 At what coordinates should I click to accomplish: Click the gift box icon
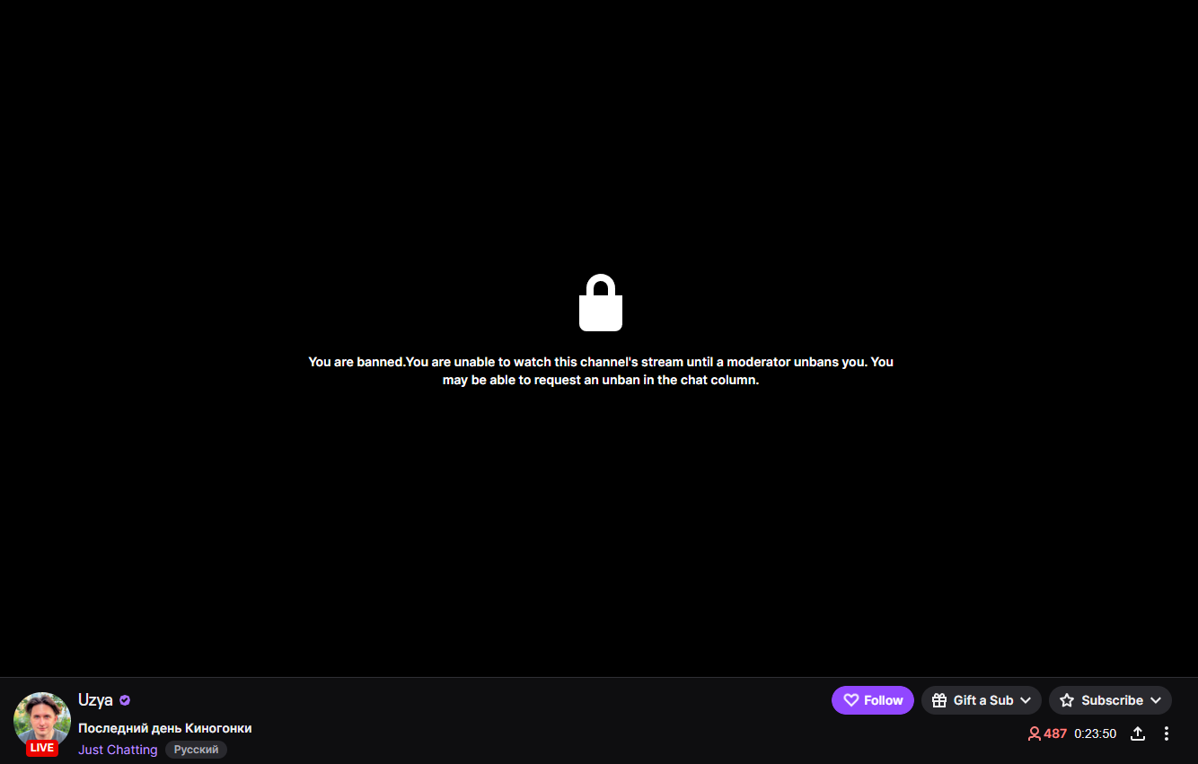939,700
